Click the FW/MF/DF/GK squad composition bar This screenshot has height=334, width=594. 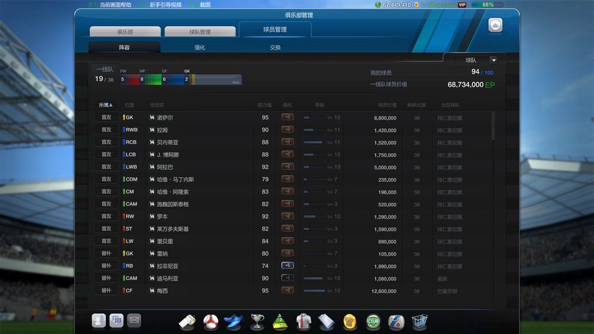click(x=181, y=79)
